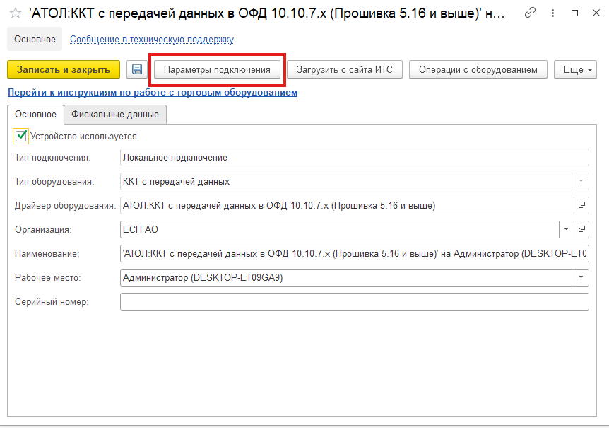The height and width of the screenshot is (428, 609).
Task: Open driver record via icon beside Драйвер оборудования
Action: [x=581, y=205]
